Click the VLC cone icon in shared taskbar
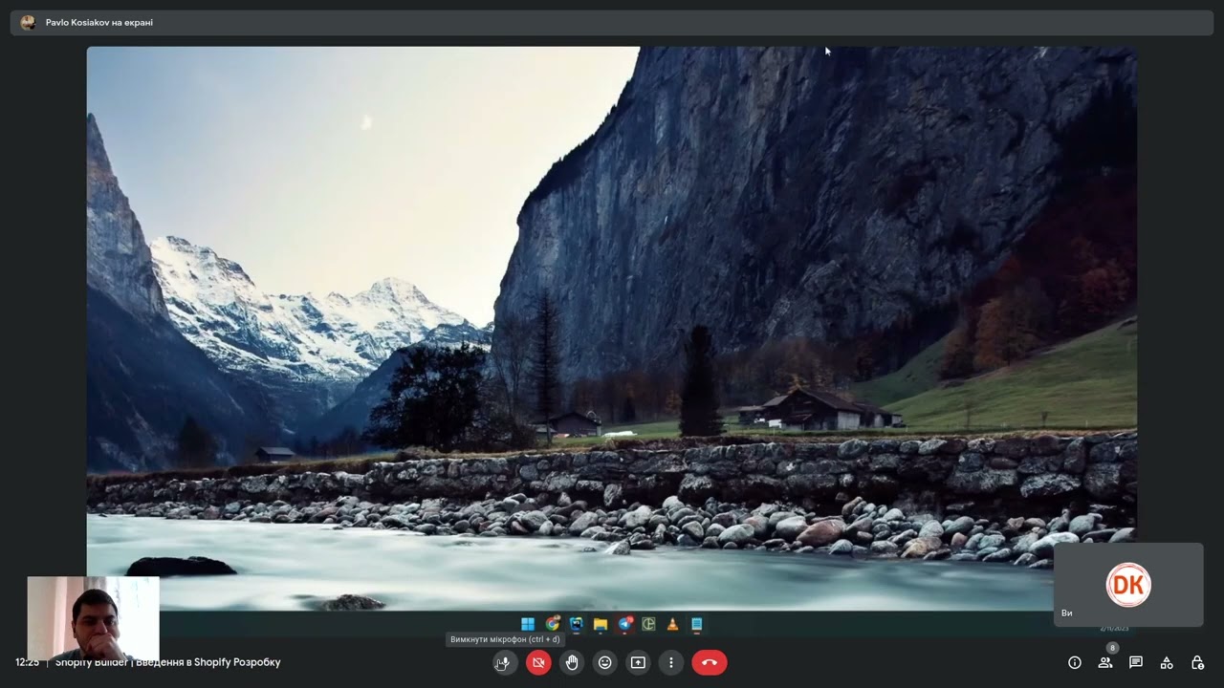Screen dimensions: 1224x688 [x=672, y=624]
